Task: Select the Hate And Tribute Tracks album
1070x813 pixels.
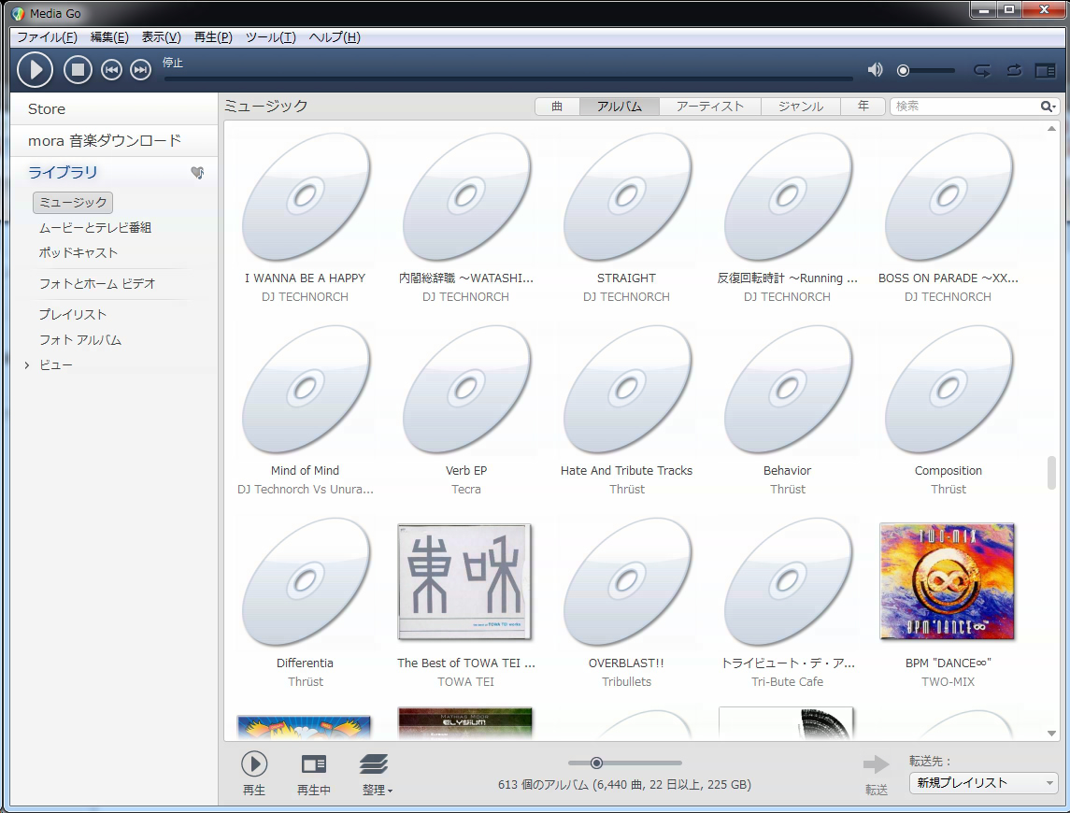Action: click(x=626, y=389)
